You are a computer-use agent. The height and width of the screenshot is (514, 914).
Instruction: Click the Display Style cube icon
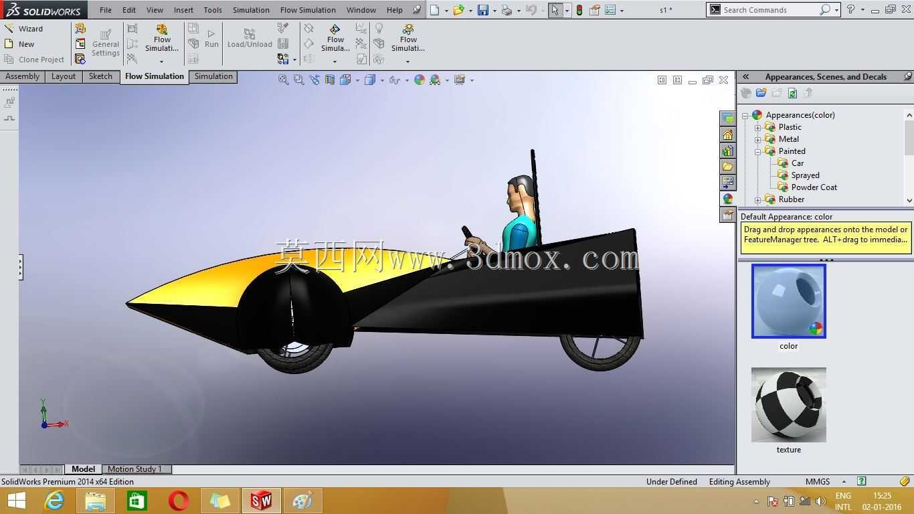pyautogui.click(x=369, y=80)
